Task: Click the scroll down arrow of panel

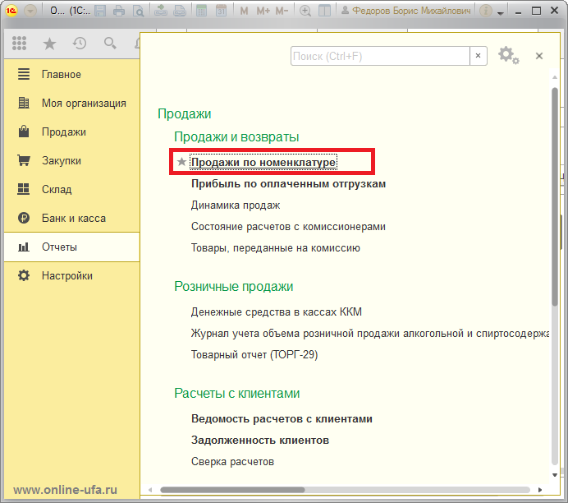Action: pos(555,475)
